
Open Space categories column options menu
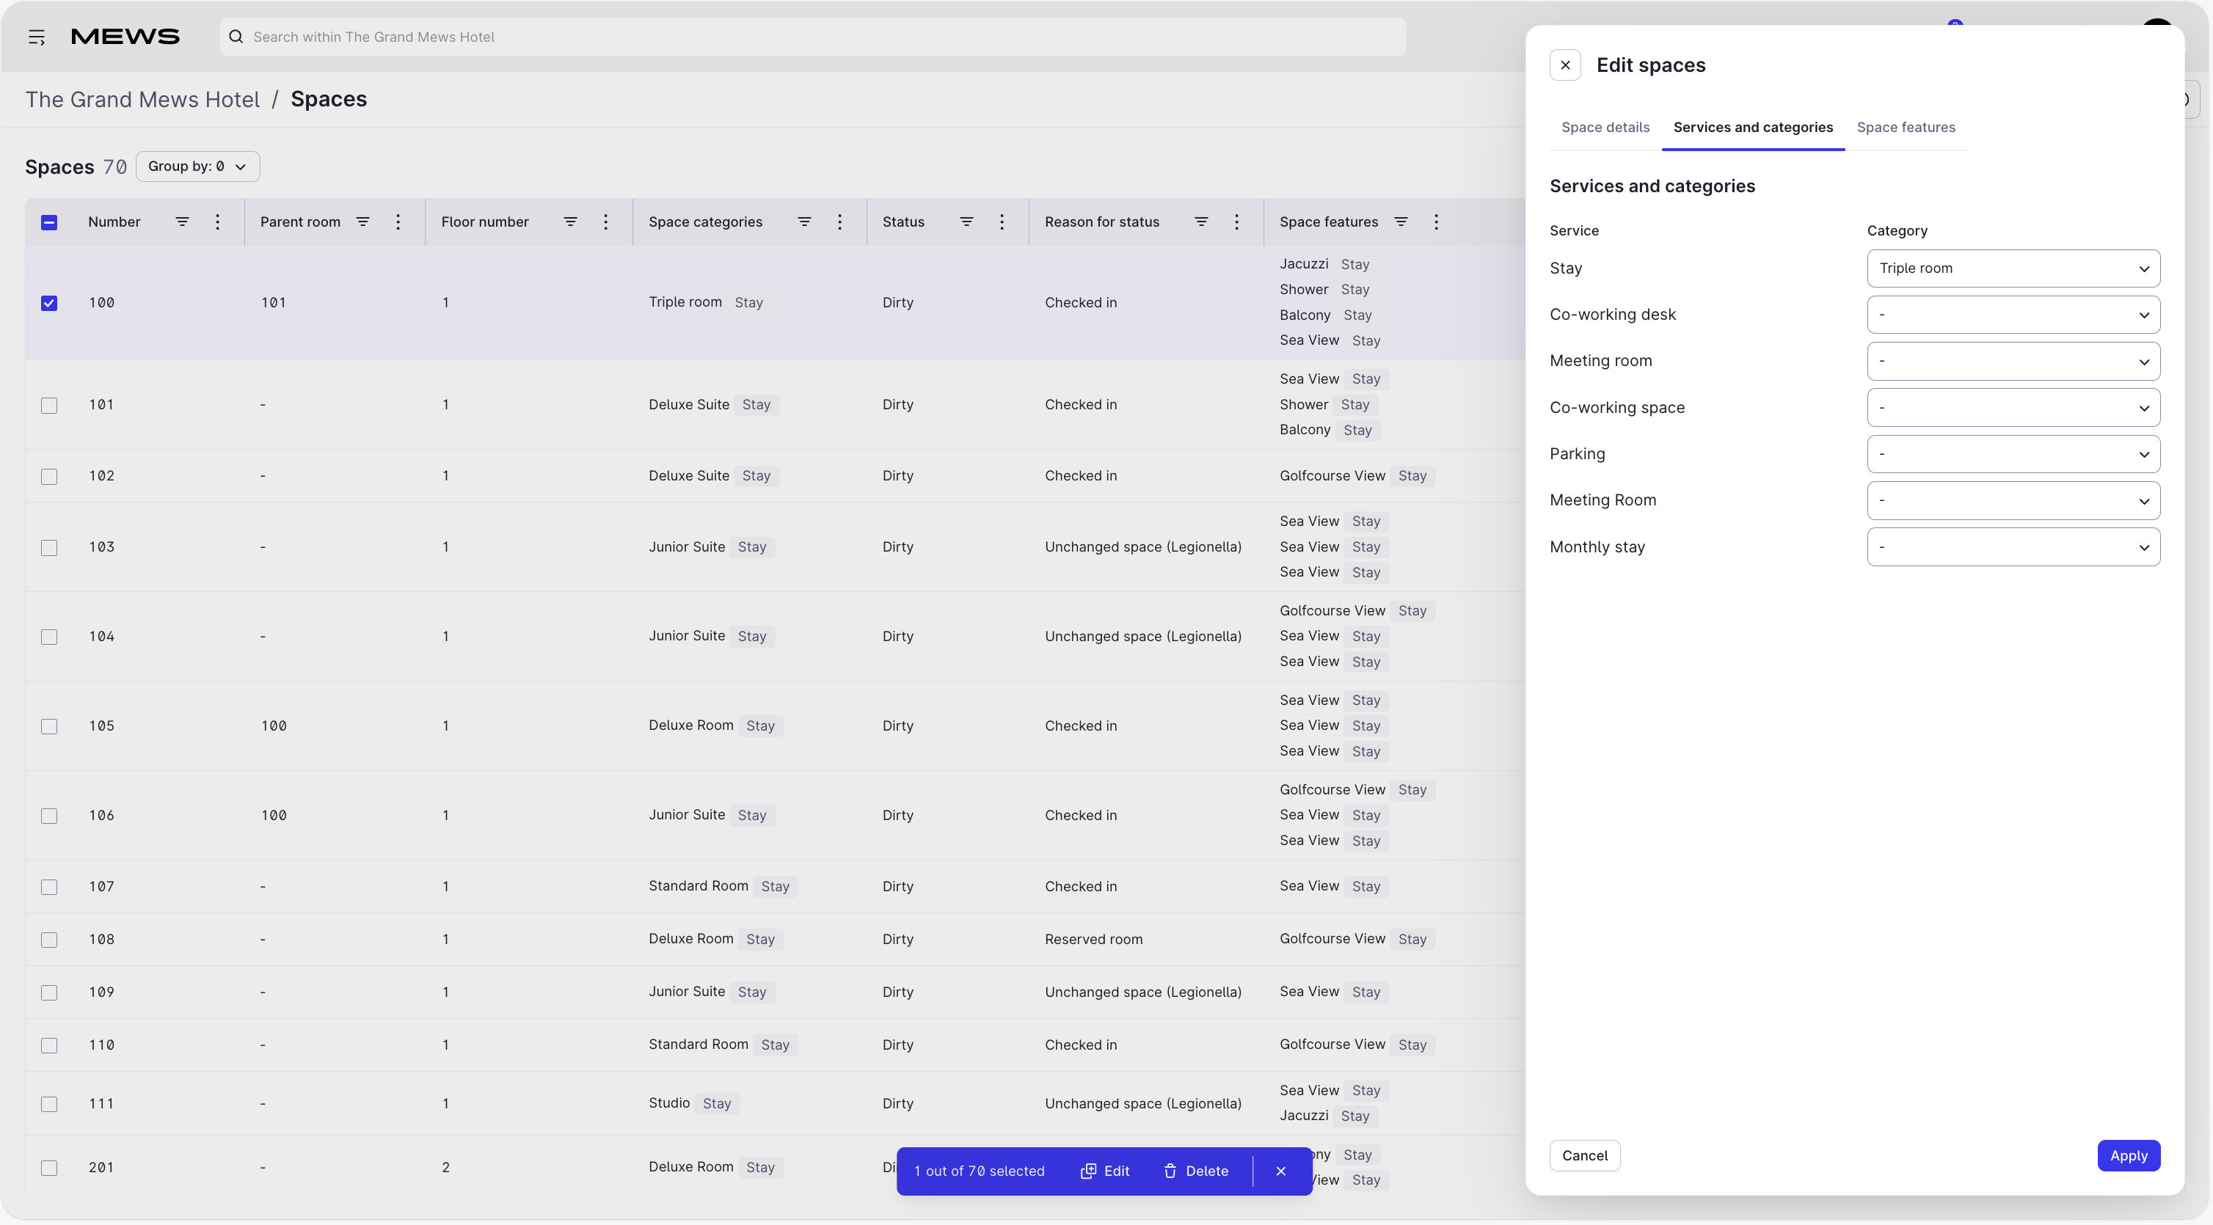(x=839, y=222)
